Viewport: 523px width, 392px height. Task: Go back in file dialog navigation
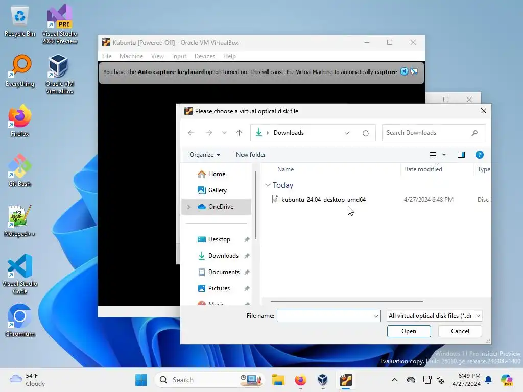point(191,133)
